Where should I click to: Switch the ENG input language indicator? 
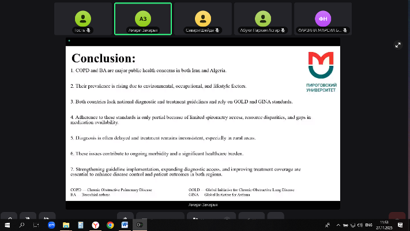click(369, 225)
